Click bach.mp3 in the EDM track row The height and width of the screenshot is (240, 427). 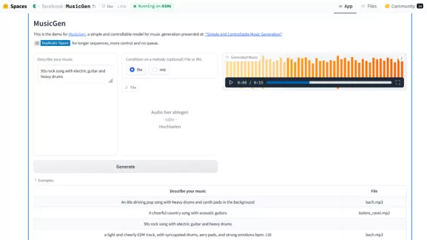pos(374,235)
